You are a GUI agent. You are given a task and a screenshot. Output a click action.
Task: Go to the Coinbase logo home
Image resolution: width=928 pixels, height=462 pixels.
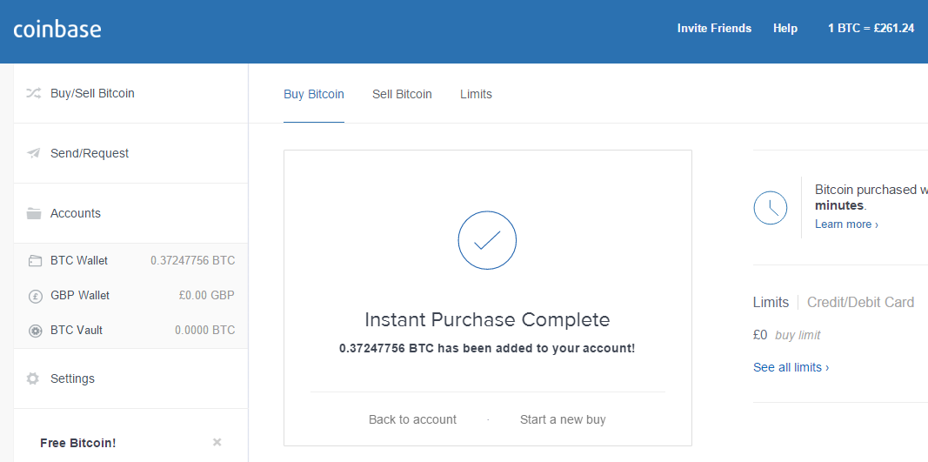tap(57, 29)
